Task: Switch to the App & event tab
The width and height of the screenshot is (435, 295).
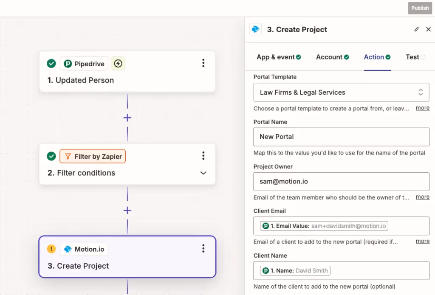Action: [x=279, y=57]
